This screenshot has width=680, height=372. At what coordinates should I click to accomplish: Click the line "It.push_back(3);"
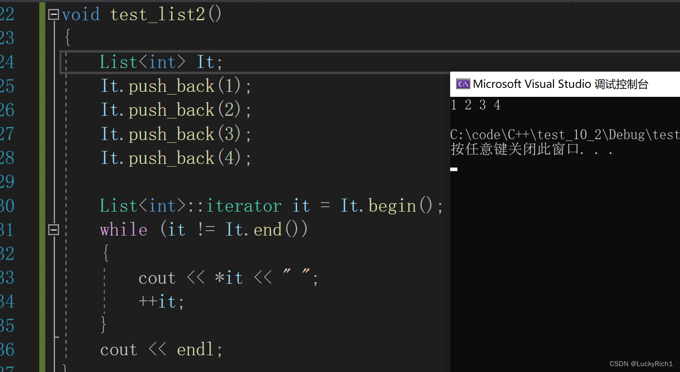[176, 134]
